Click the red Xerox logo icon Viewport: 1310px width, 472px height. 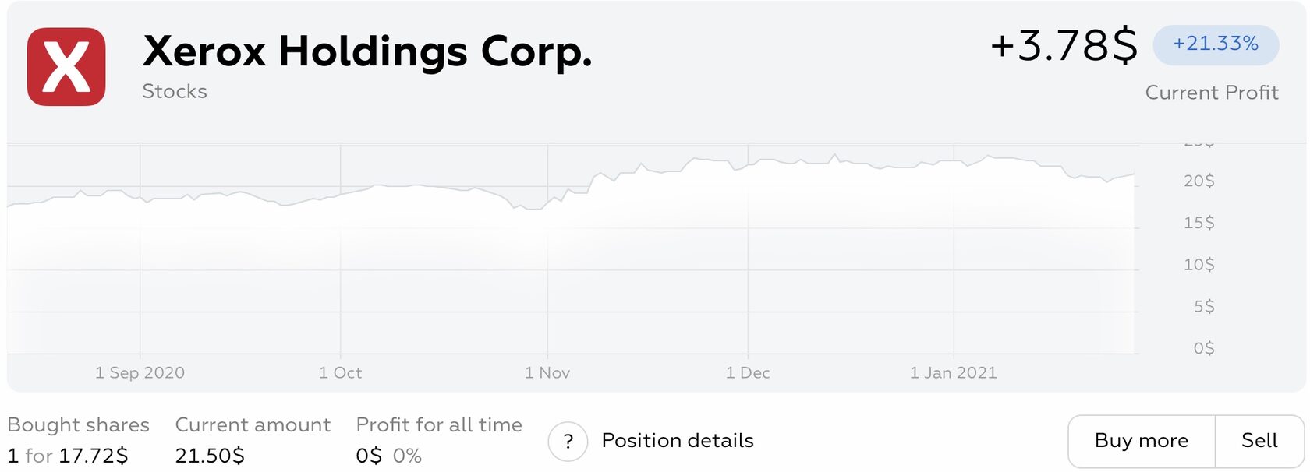[x=66, y=67]
